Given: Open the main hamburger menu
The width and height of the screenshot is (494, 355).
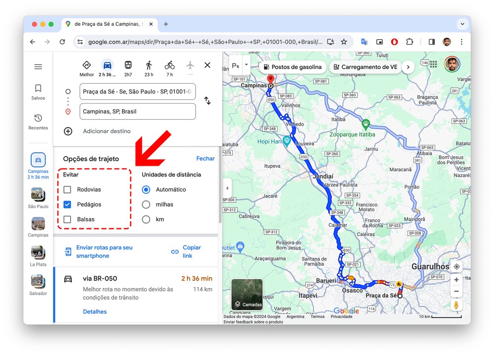Looking at the screenshot, I should (x=38, y=67).
